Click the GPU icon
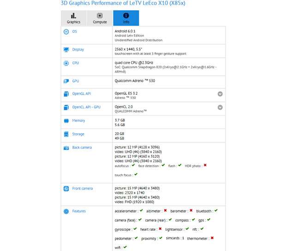 (66, 81)
